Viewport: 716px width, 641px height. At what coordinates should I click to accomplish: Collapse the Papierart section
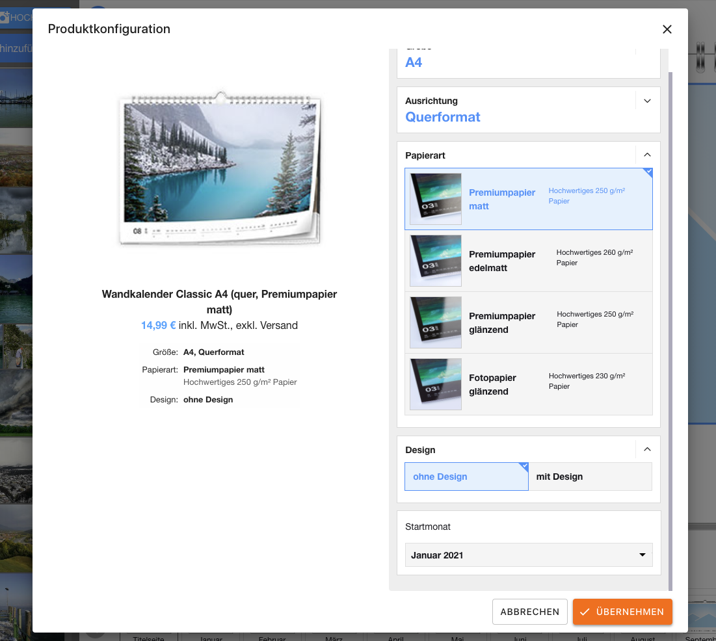(647, 155)
